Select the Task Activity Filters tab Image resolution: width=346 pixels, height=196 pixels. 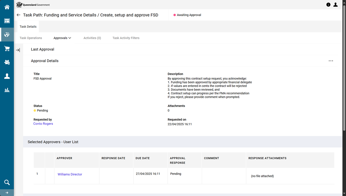click(126, 38)
